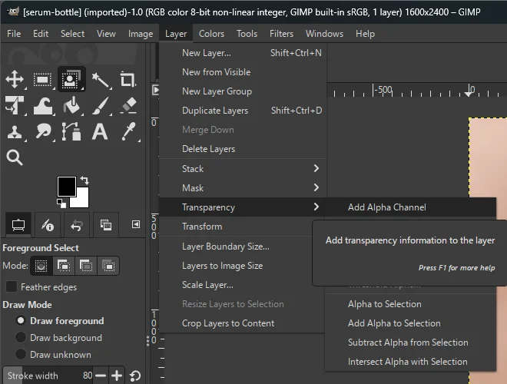507x384 pixels.
Task: Select the Paintbrush tool
Action: 101,106
